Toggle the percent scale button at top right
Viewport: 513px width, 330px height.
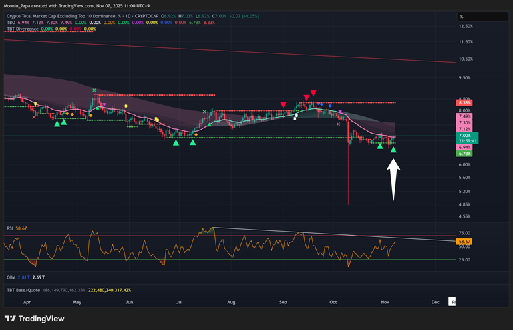point(461,16)
